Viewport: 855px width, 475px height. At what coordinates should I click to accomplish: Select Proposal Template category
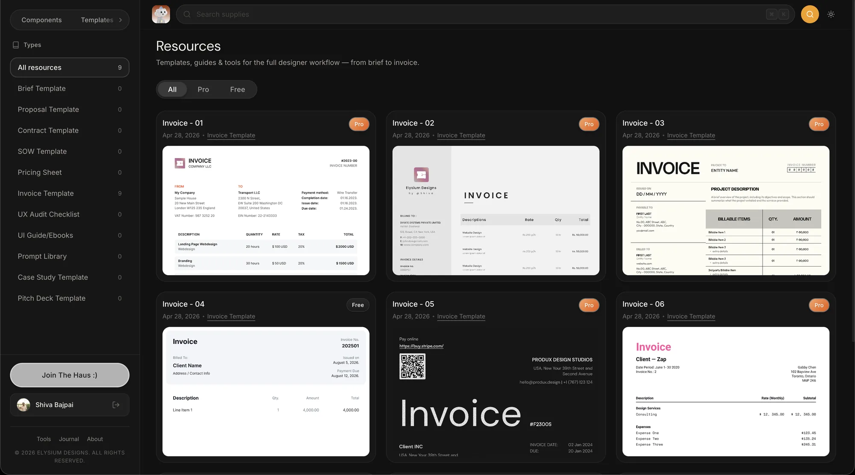70,109
